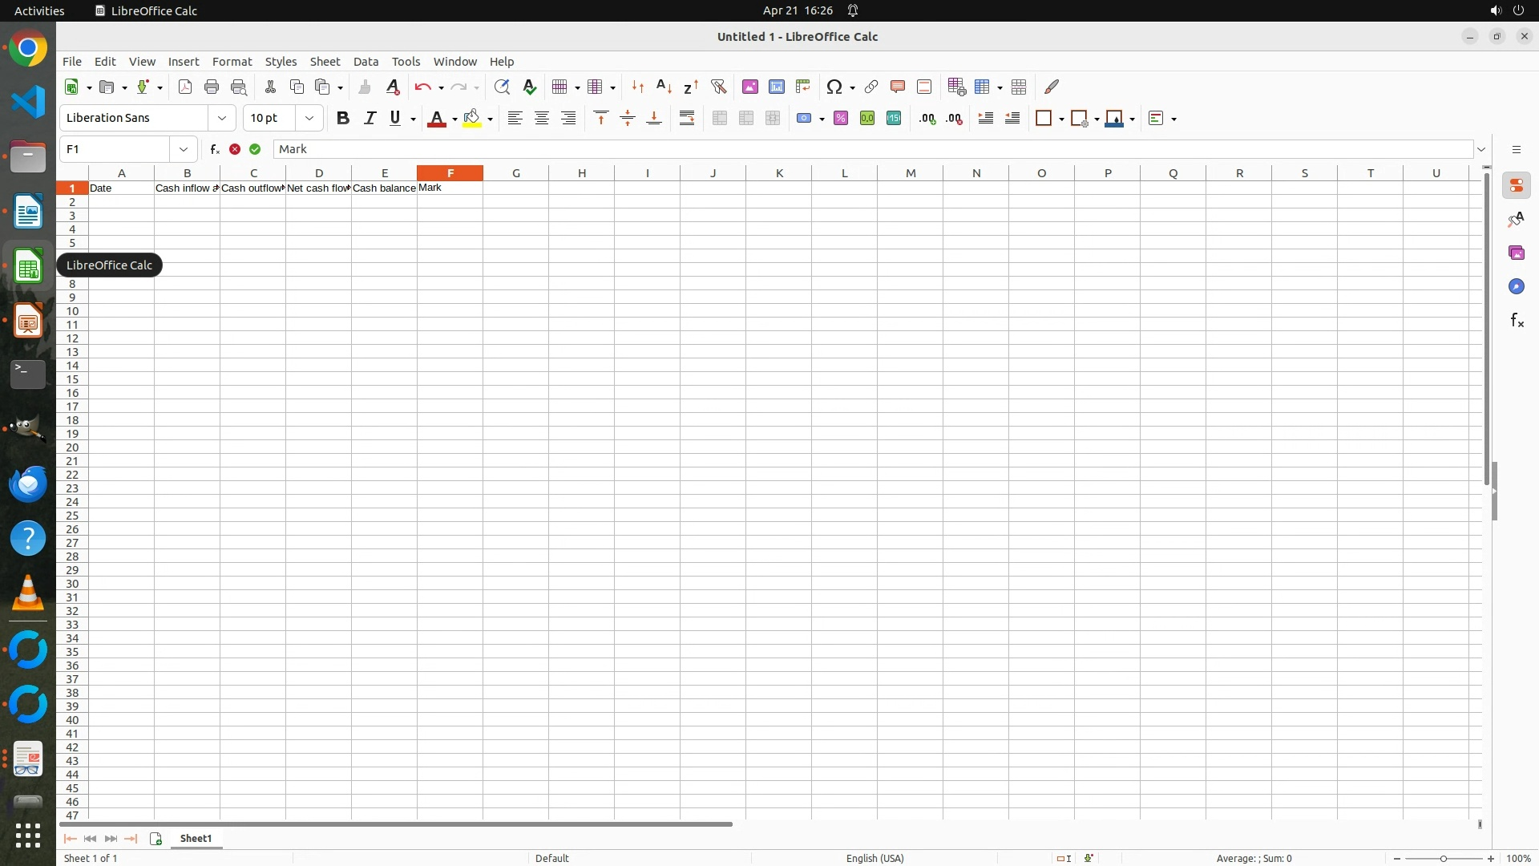Viewport: 1539px width, 866px height.
Task: Click the AutoFilter icon
Action: coord(718,87)
